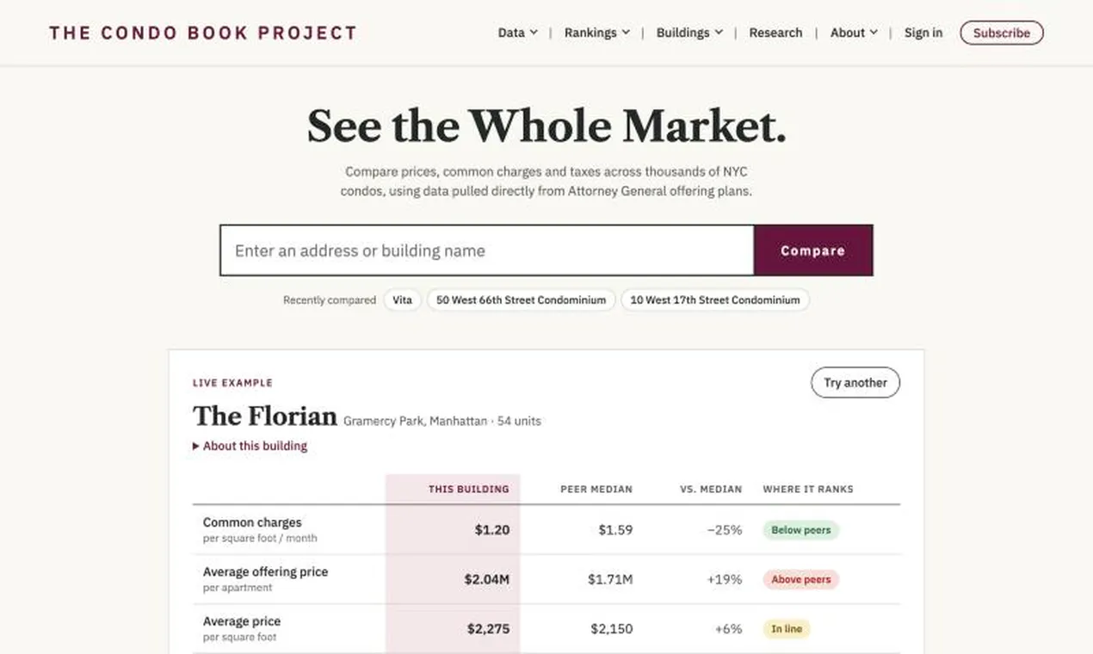Click The Condo Book Project logo
Image resolution: width=1093 pixels, height=654 pixels.
coord(203,33)
